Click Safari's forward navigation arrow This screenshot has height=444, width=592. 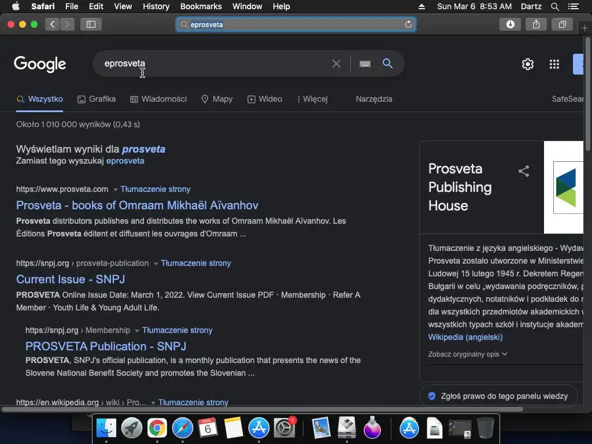(x=67, y=24)
